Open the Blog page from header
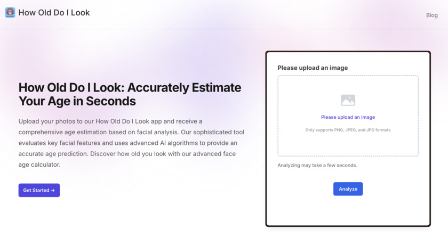Viewport: 448px width, 238px height. coord(431,15)
